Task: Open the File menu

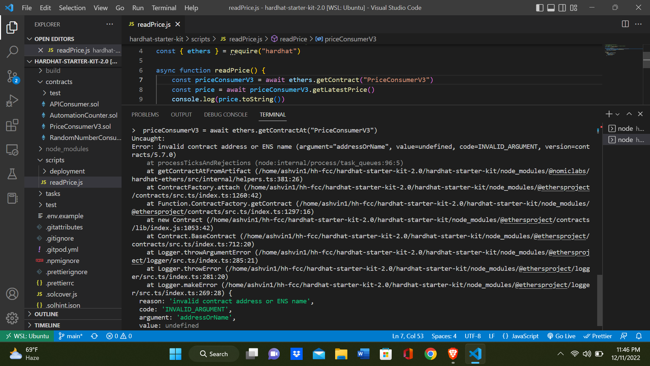Action: coord(27,7)
